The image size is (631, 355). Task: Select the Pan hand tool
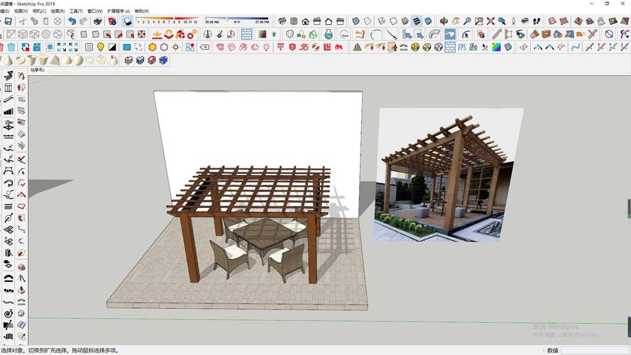pyautogui.click(x=455, y=21)
